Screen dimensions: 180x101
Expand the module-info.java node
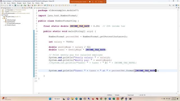(4, 25)
